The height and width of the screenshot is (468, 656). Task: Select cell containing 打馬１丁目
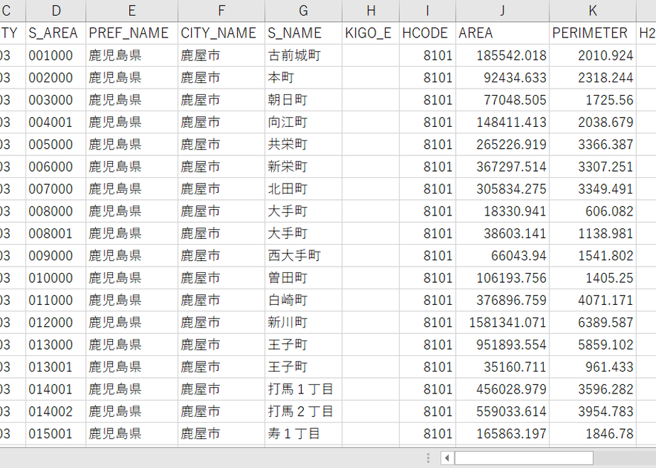(x=303, y=389)
